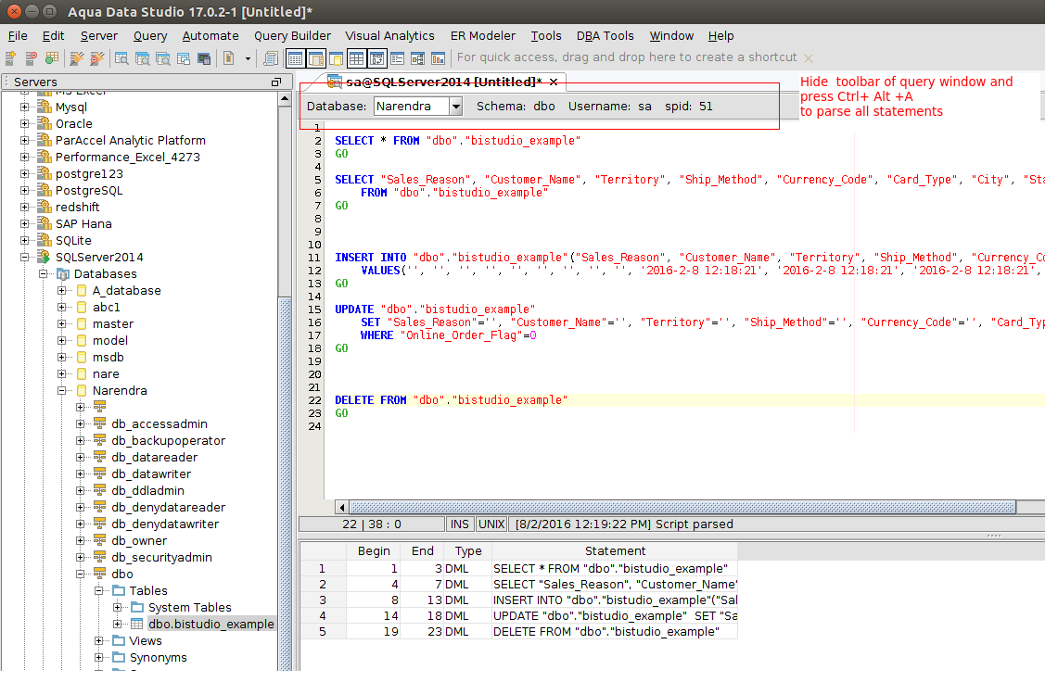Click the Register Server icon with green plus
The width and height of the screenshot is (1058, 682).
[x=10, y=58]
